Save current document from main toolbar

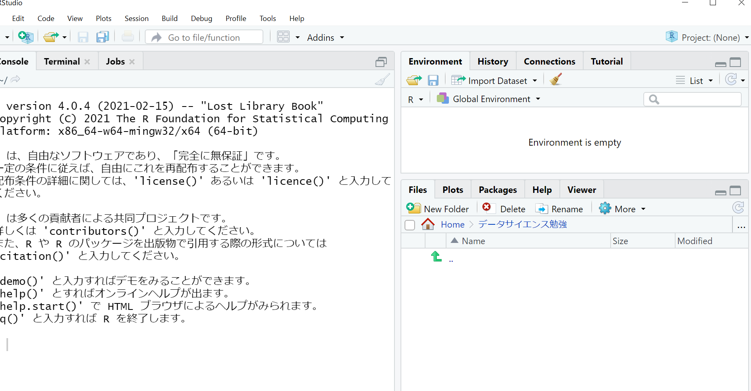pyautogui.click(x=83, y=37)
